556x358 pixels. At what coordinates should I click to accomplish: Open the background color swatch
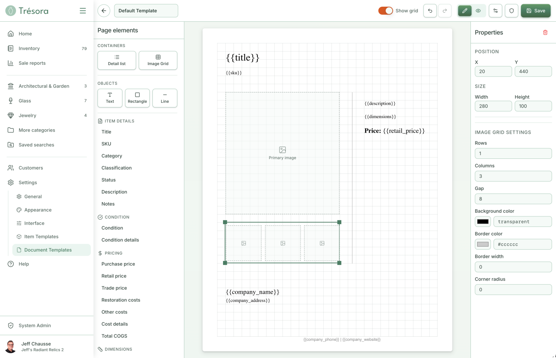point(483,222)
